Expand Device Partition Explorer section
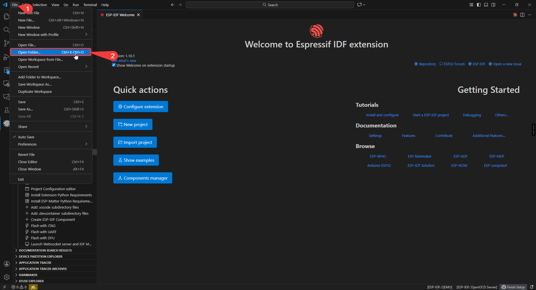 tap(55, 257)
